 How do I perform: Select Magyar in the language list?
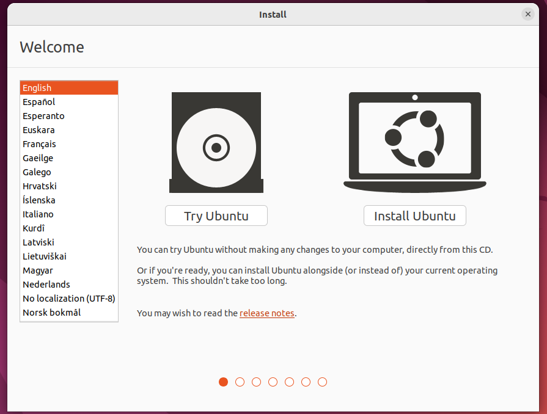[69, 271]
